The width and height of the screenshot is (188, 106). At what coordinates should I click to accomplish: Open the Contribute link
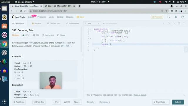coord(105,102)
